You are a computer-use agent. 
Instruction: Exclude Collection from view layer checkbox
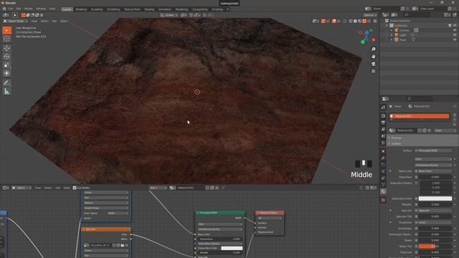[450, 26]
